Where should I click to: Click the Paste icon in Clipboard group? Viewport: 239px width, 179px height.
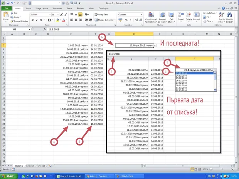coord(6,16)
